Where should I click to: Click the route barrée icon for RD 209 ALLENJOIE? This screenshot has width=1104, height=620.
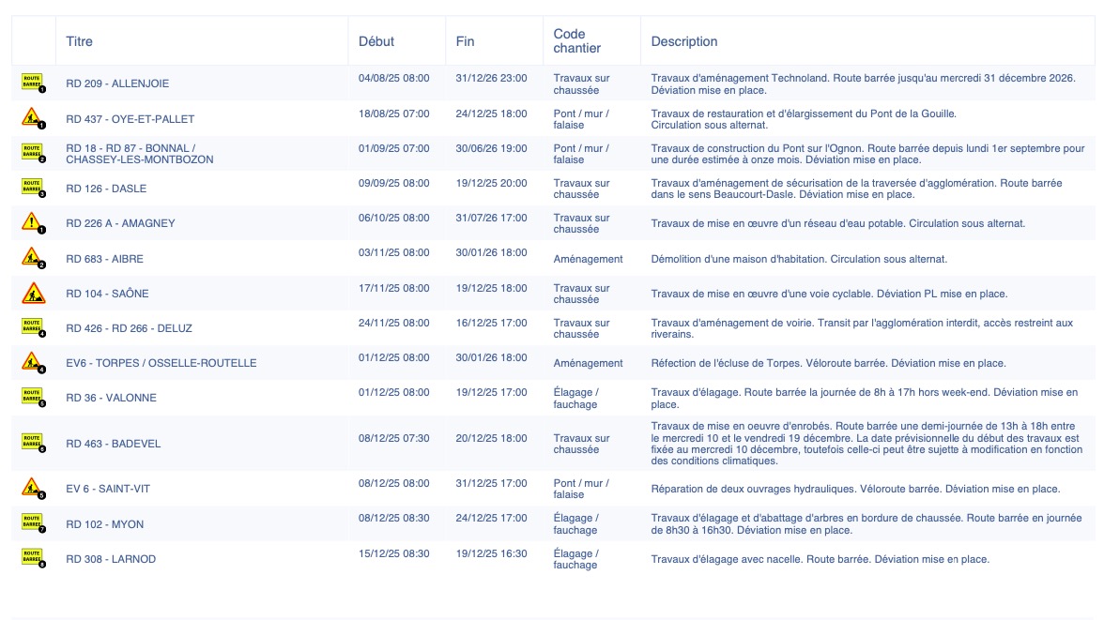[x=33, y=83]
